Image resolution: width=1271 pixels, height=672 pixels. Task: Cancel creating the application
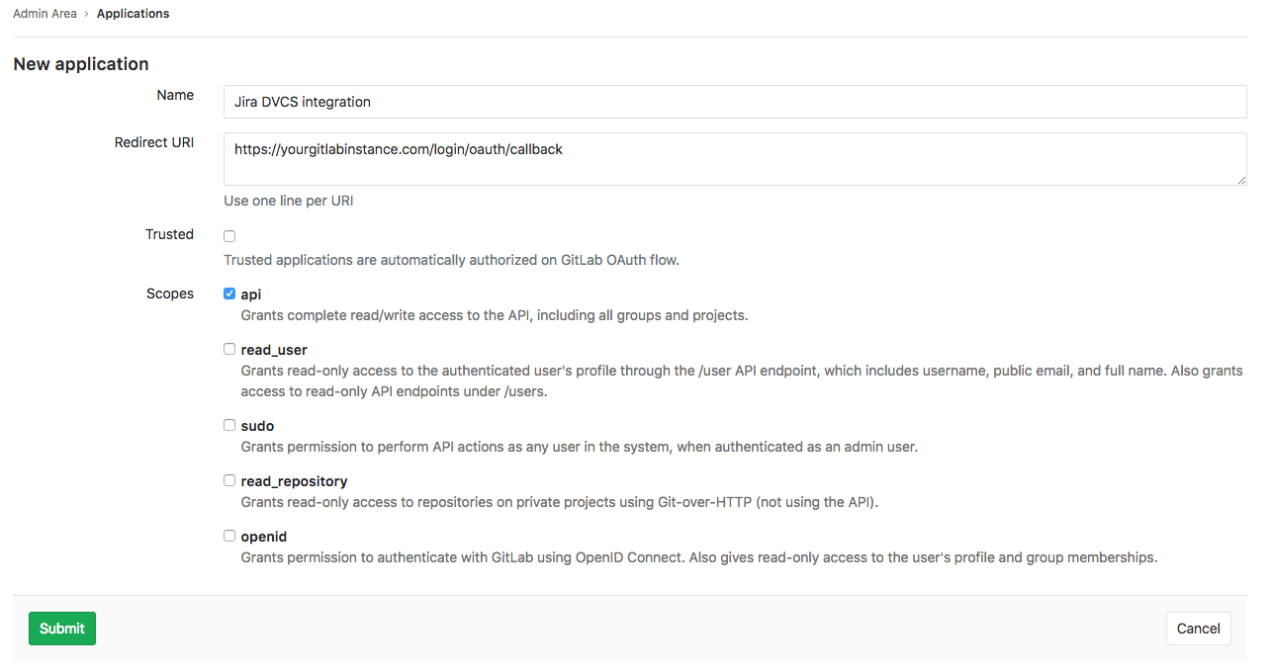tap(1198, 628)
